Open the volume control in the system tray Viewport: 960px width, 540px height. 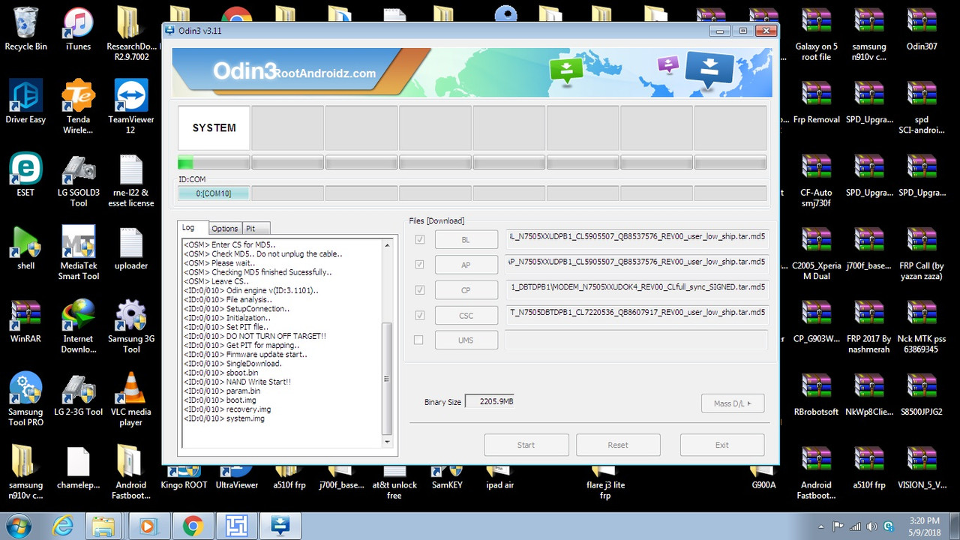coord(871,526)
